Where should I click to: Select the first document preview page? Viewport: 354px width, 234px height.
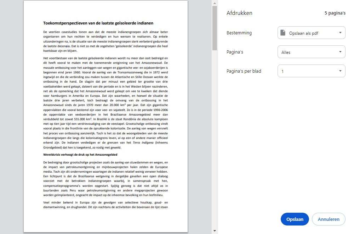105,117
